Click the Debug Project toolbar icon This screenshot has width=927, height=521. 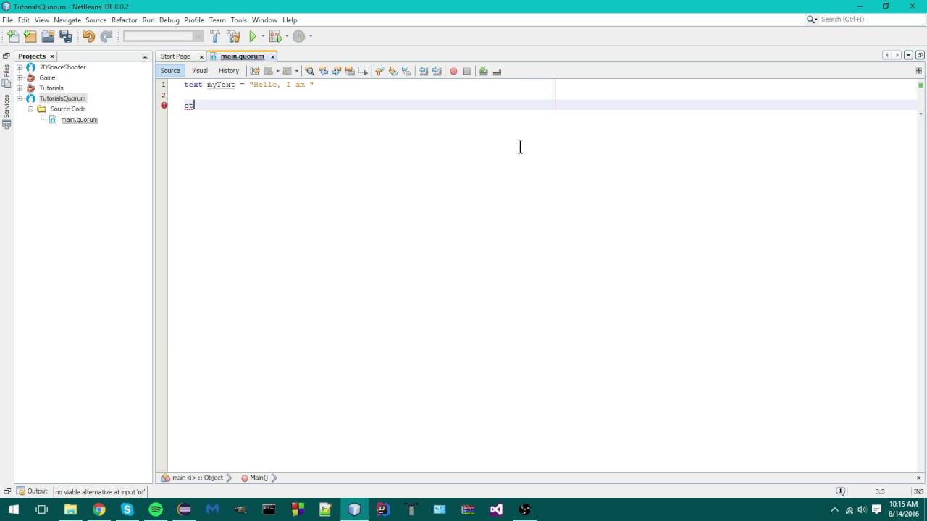coord(275,36)
